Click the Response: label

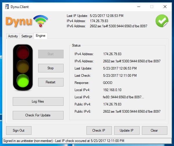pyautogui.click(x=82, y=83)
